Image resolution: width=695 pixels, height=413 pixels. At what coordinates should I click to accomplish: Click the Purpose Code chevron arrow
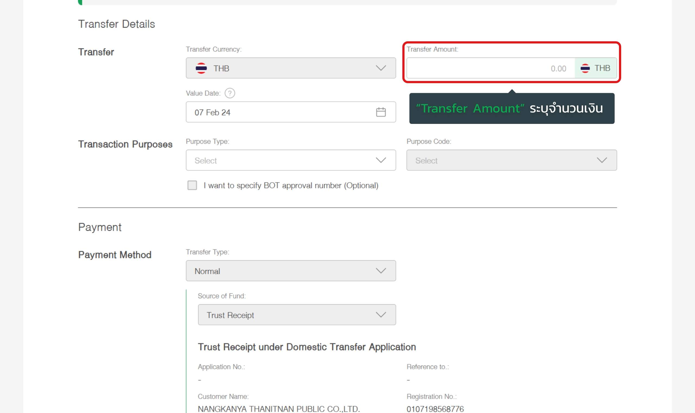coord(602,160)
